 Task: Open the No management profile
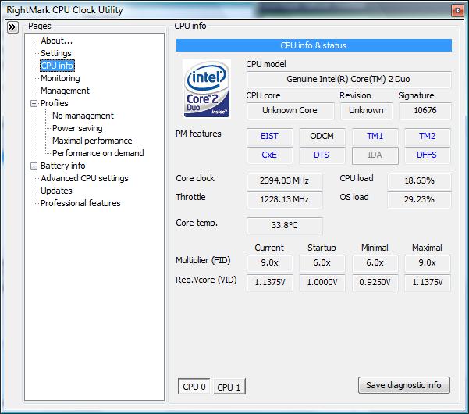(83, 116)
